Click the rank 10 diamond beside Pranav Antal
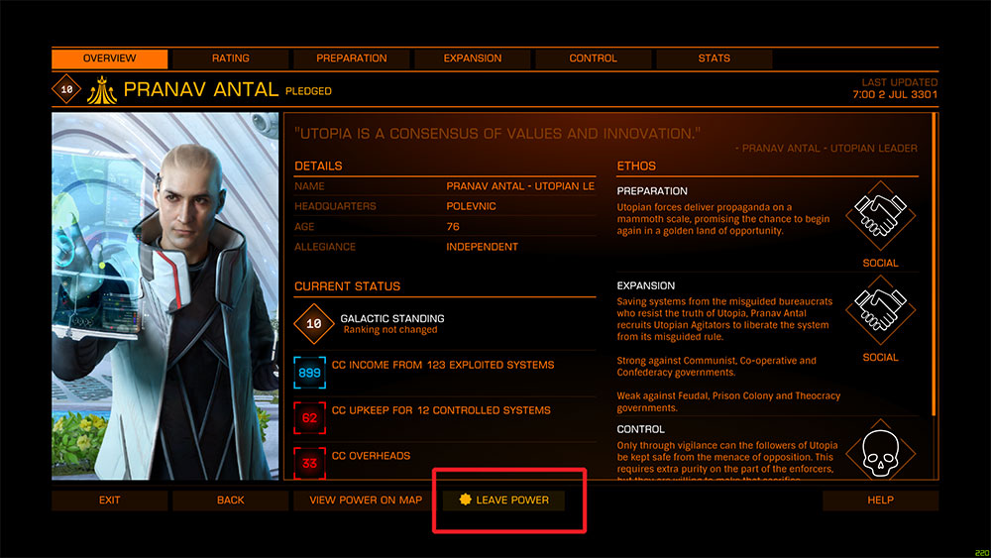 click(66, 89)
